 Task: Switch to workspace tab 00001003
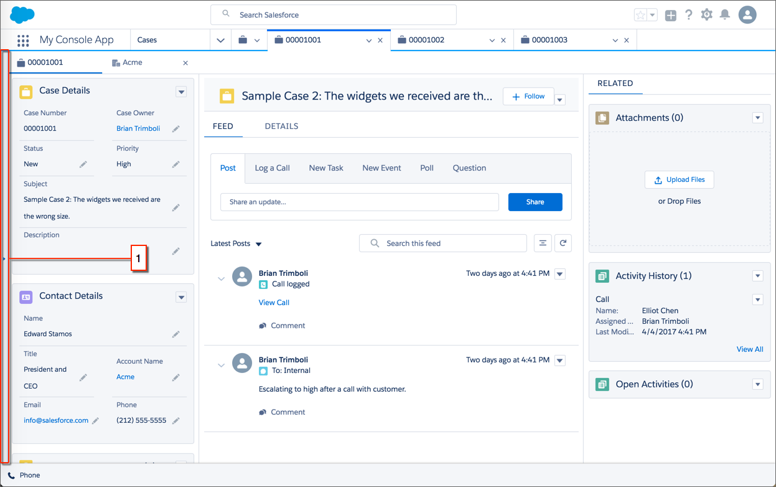[549, 40]
